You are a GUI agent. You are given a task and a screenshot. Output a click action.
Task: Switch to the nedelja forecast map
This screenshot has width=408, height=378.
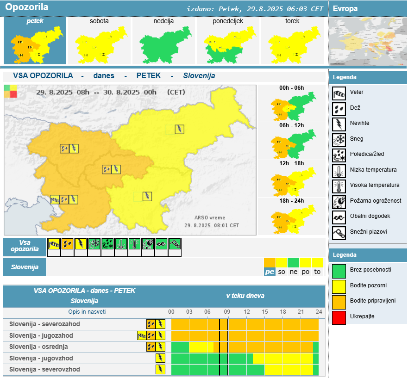tap(165, 41)
